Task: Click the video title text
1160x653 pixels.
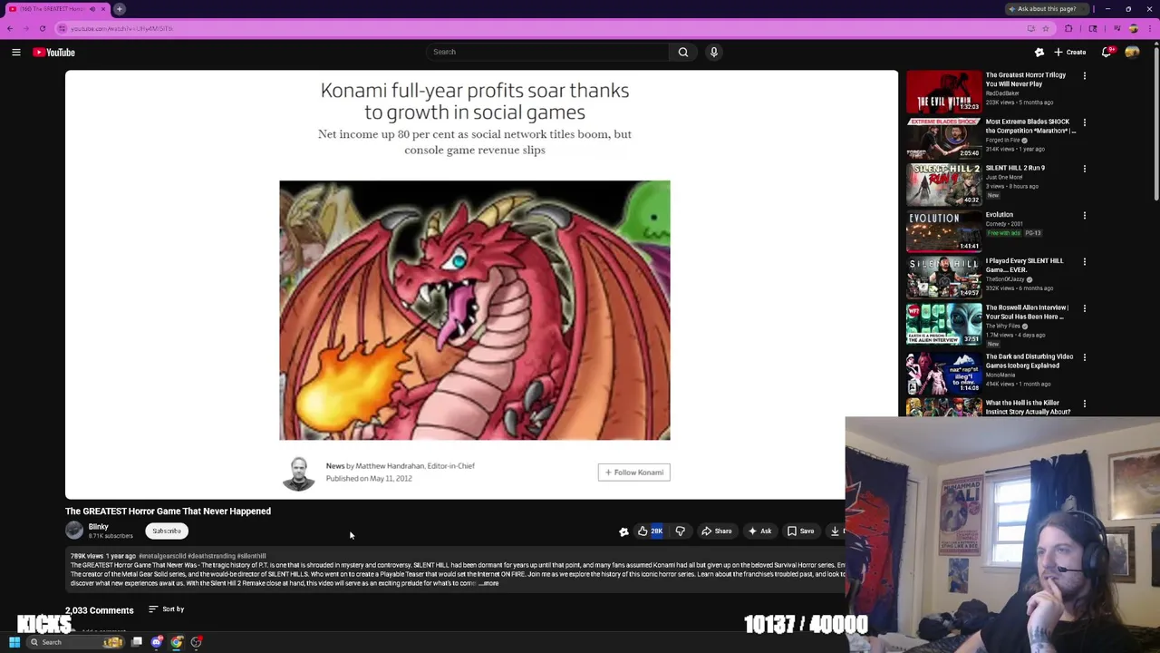Action: pyautogui.click(x=168, y=512)
